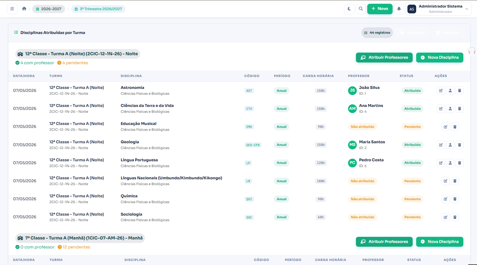Delete the Química row
The height and width of the screenshot is (265, 477).
(x=455, y=199)
